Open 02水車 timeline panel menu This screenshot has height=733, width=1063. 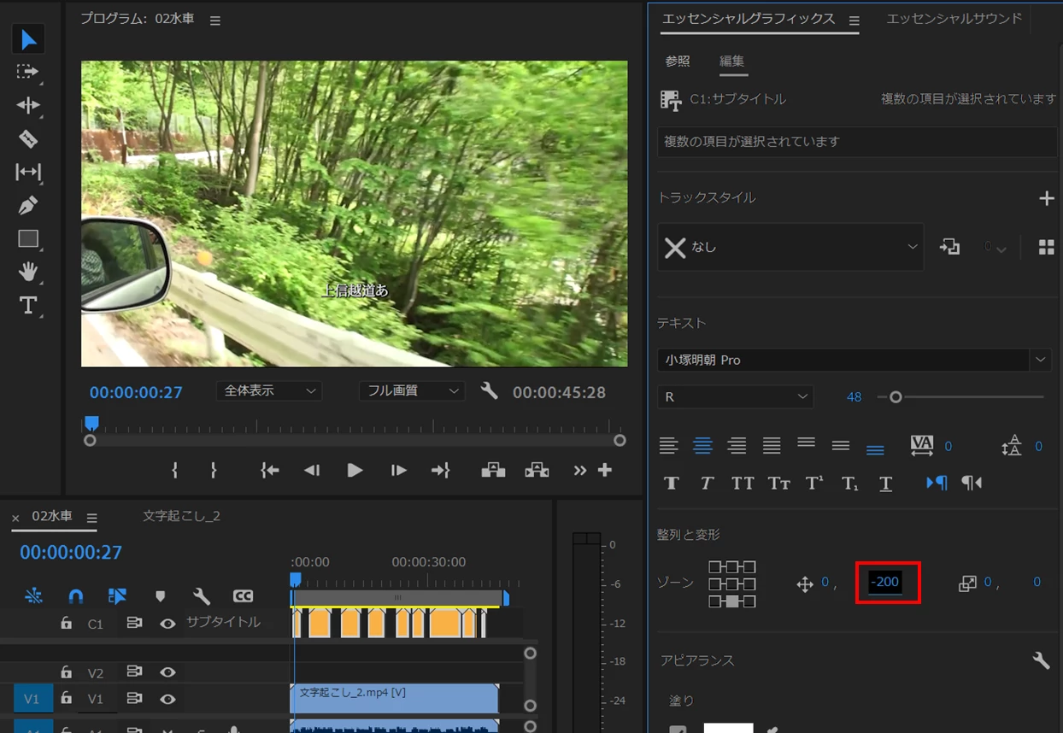91,518
